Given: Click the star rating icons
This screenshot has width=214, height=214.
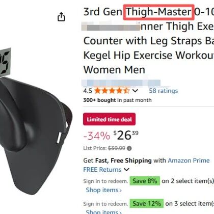Looking at the screenshot, I should (x=112, y=91).
